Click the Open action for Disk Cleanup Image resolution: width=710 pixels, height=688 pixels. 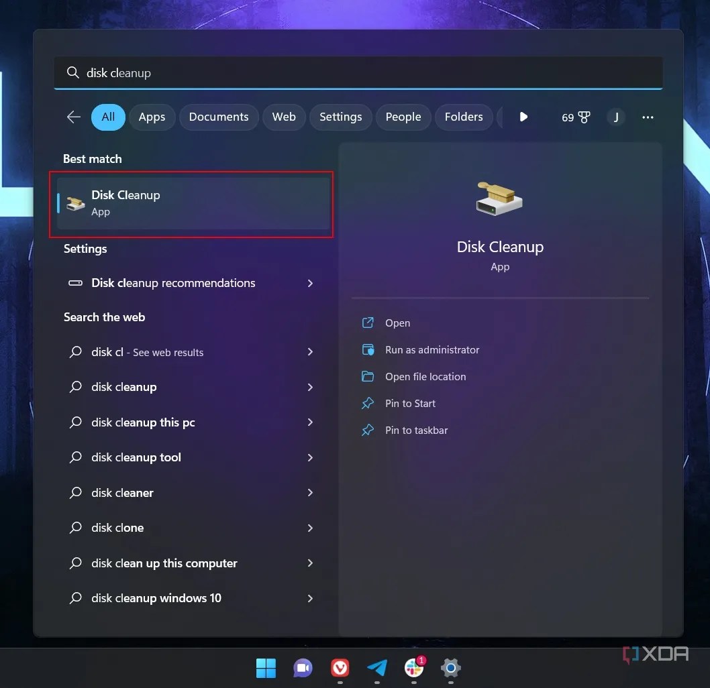pos(397,323)
